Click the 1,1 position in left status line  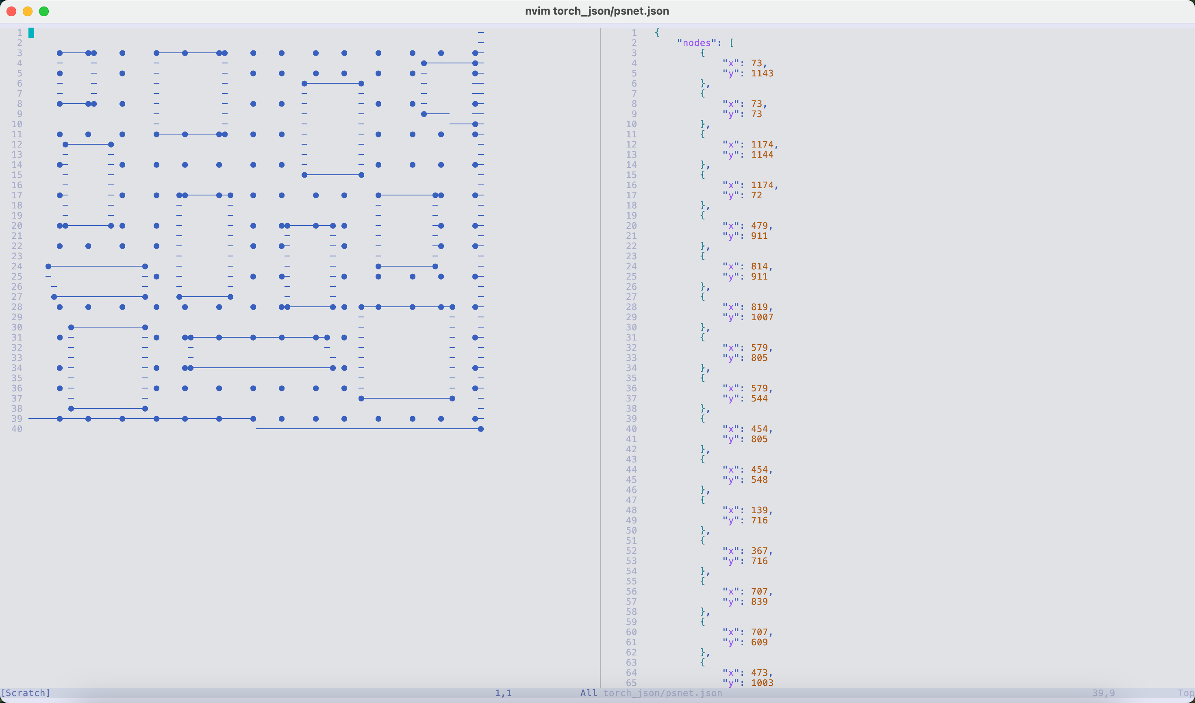pos(503,692)
